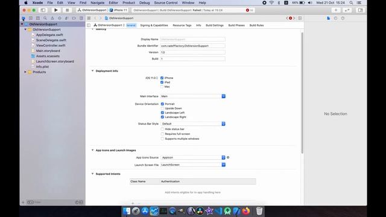Open Firefox from the Dock
Viewport: 386px width, 217px height.
coord(245,211)
